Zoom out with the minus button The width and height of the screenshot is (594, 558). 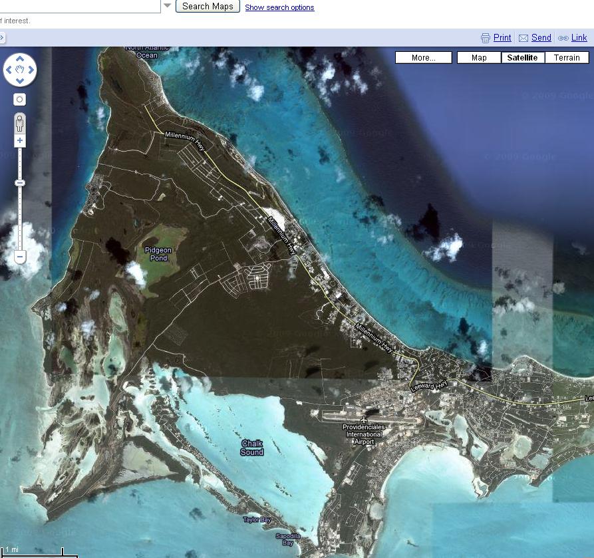(20, 257)
